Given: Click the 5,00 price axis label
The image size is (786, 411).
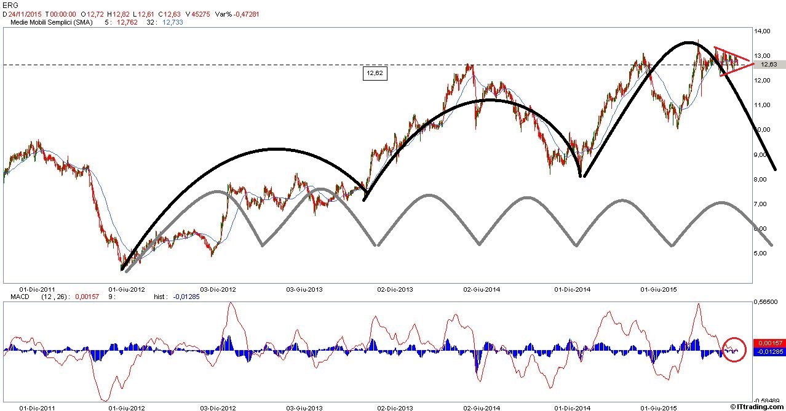Looking at the screenshot, I should point(761,253).
